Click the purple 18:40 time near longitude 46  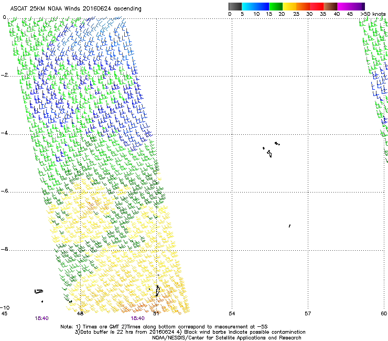(x=41, y=318)
